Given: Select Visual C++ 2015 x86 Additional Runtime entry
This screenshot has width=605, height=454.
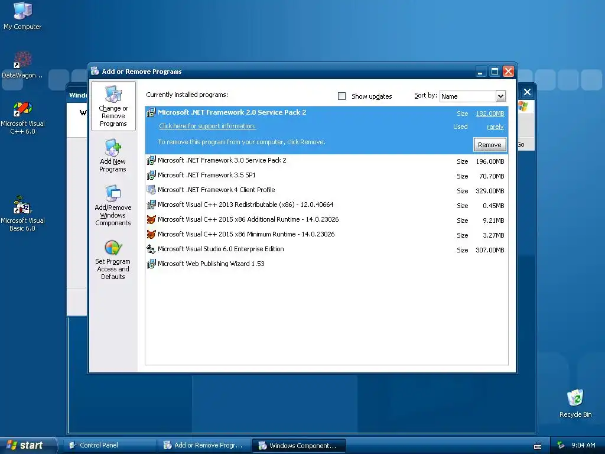Looking at the screenshot, I should pyautogui.click(x=326, y=220).
